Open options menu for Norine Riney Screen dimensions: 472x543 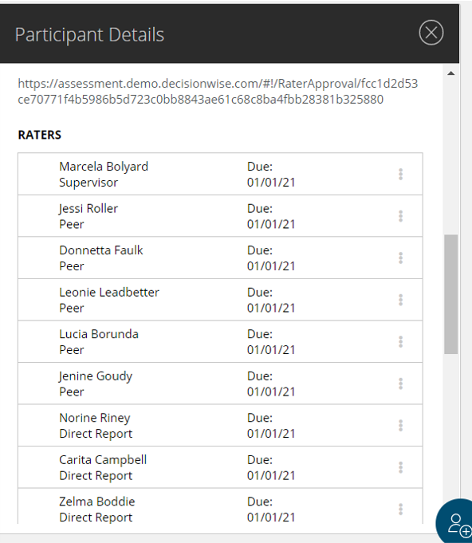click(x=401, y=426)
